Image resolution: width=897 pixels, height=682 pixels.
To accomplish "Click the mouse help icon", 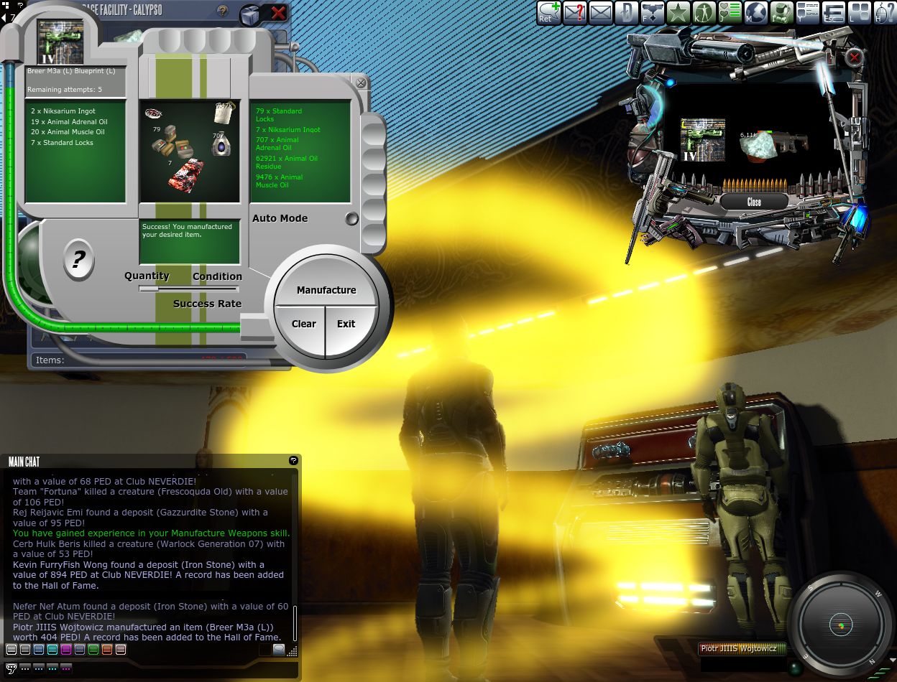I will point(884,12).
